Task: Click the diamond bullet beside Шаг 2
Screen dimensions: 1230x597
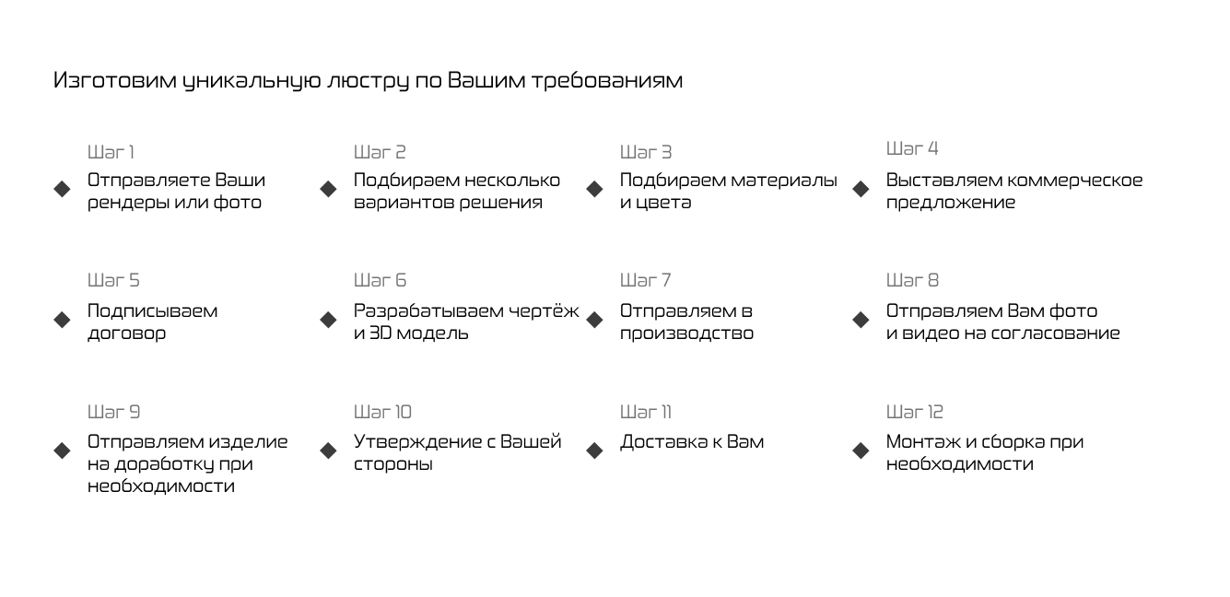Action: point(328,189)
